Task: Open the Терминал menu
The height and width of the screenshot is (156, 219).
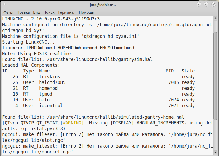Action: (x=66, y=12)
